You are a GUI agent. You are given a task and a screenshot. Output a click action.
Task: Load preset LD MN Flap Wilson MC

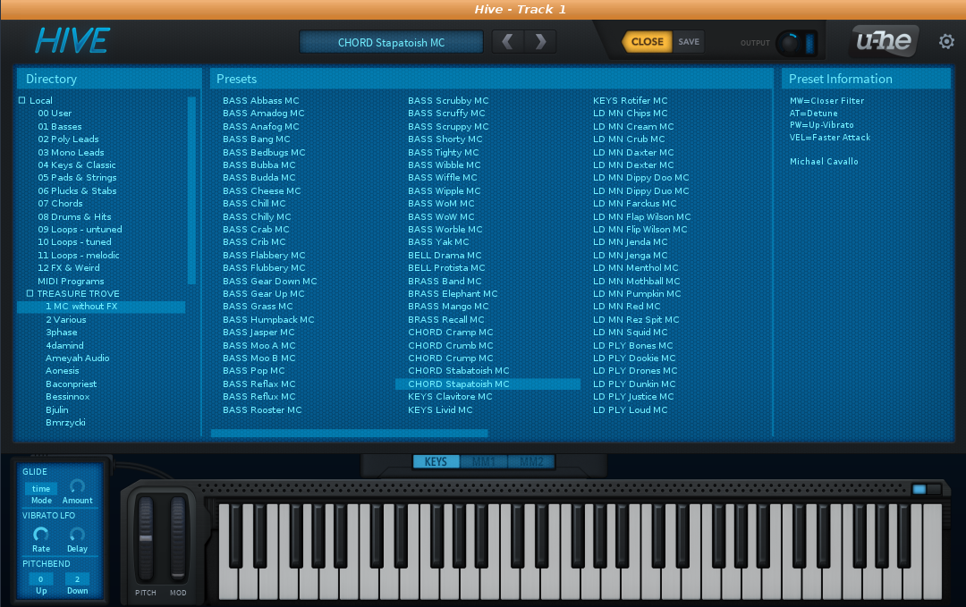point(642,216)
